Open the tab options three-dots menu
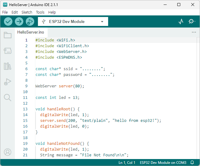 click(194, 32)
